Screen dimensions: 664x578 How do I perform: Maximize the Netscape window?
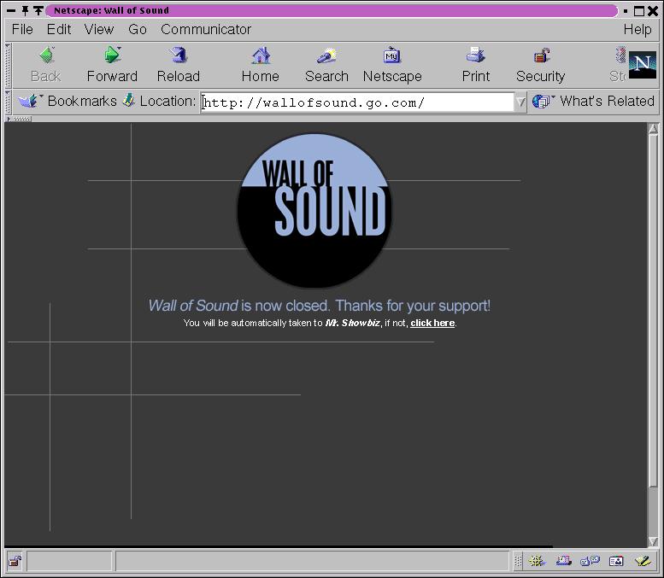click(638, 11)
